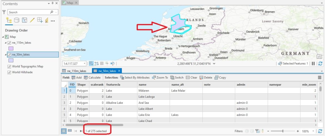Click the ground-to-grid correction N icon

(112, 64)
